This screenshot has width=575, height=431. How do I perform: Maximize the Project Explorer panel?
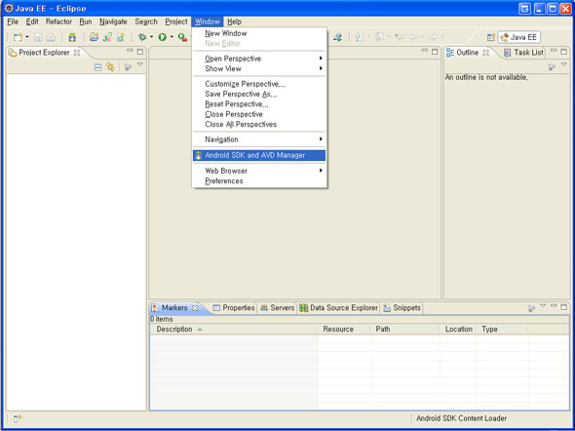pos(140,52)
